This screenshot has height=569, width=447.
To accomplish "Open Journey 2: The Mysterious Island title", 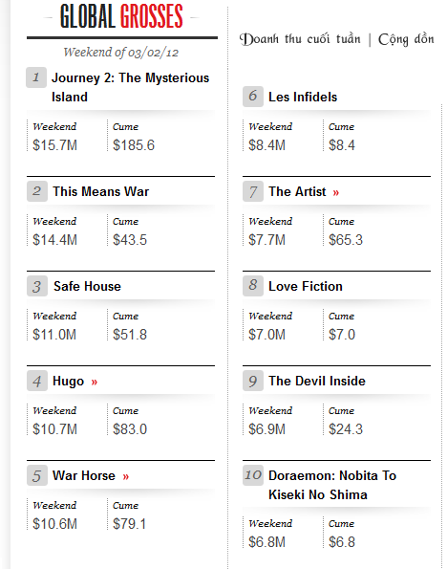I will coord(130,87).
